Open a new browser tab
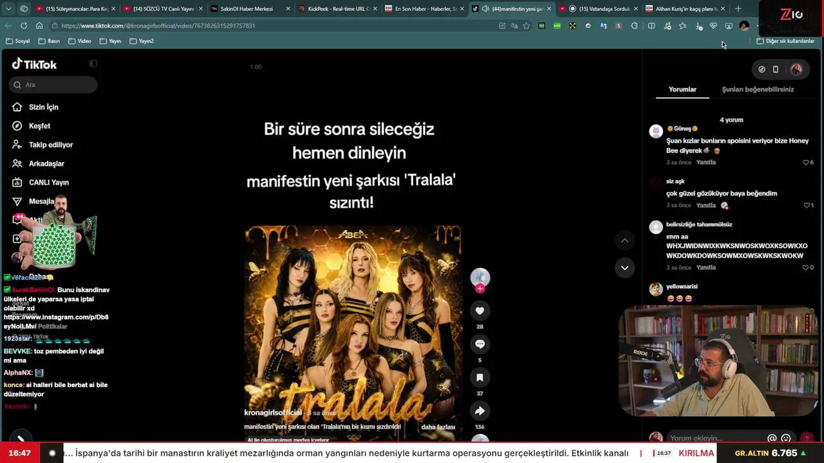Screen dimensions: 824x463 (738, 9)
